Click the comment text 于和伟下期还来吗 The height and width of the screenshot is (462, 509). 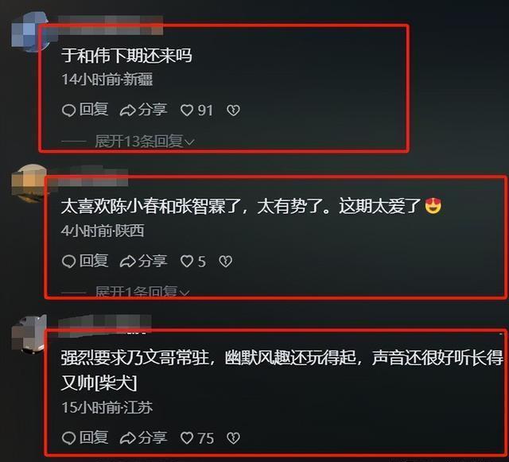[x=126, y=56]
